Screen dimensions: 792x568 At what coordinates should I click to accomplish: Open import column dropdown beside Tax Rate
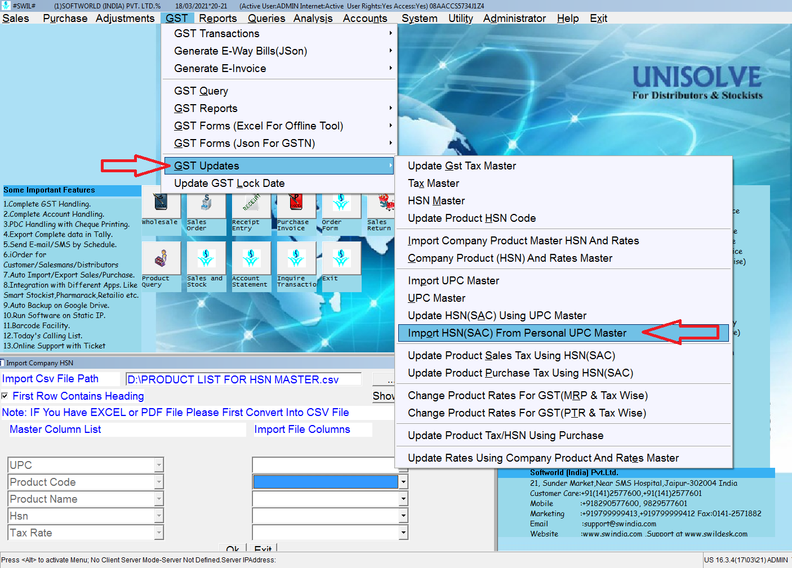(x=403, y=533)
